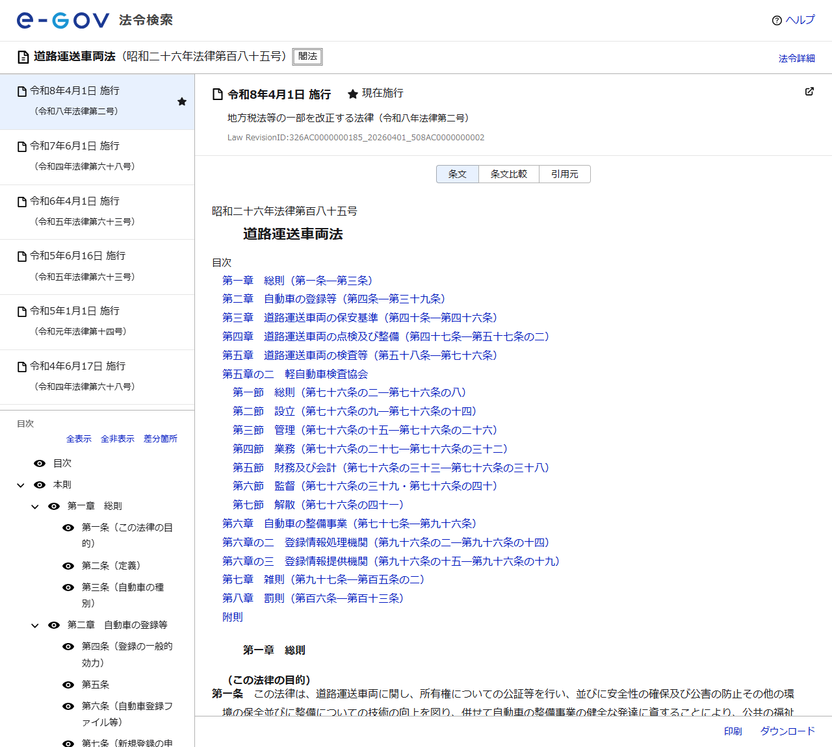
Task: Open 法令詳細 link
Action: point(797,58)
